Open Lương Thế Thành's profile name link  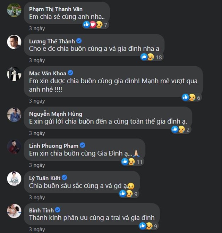click(52, 41)
